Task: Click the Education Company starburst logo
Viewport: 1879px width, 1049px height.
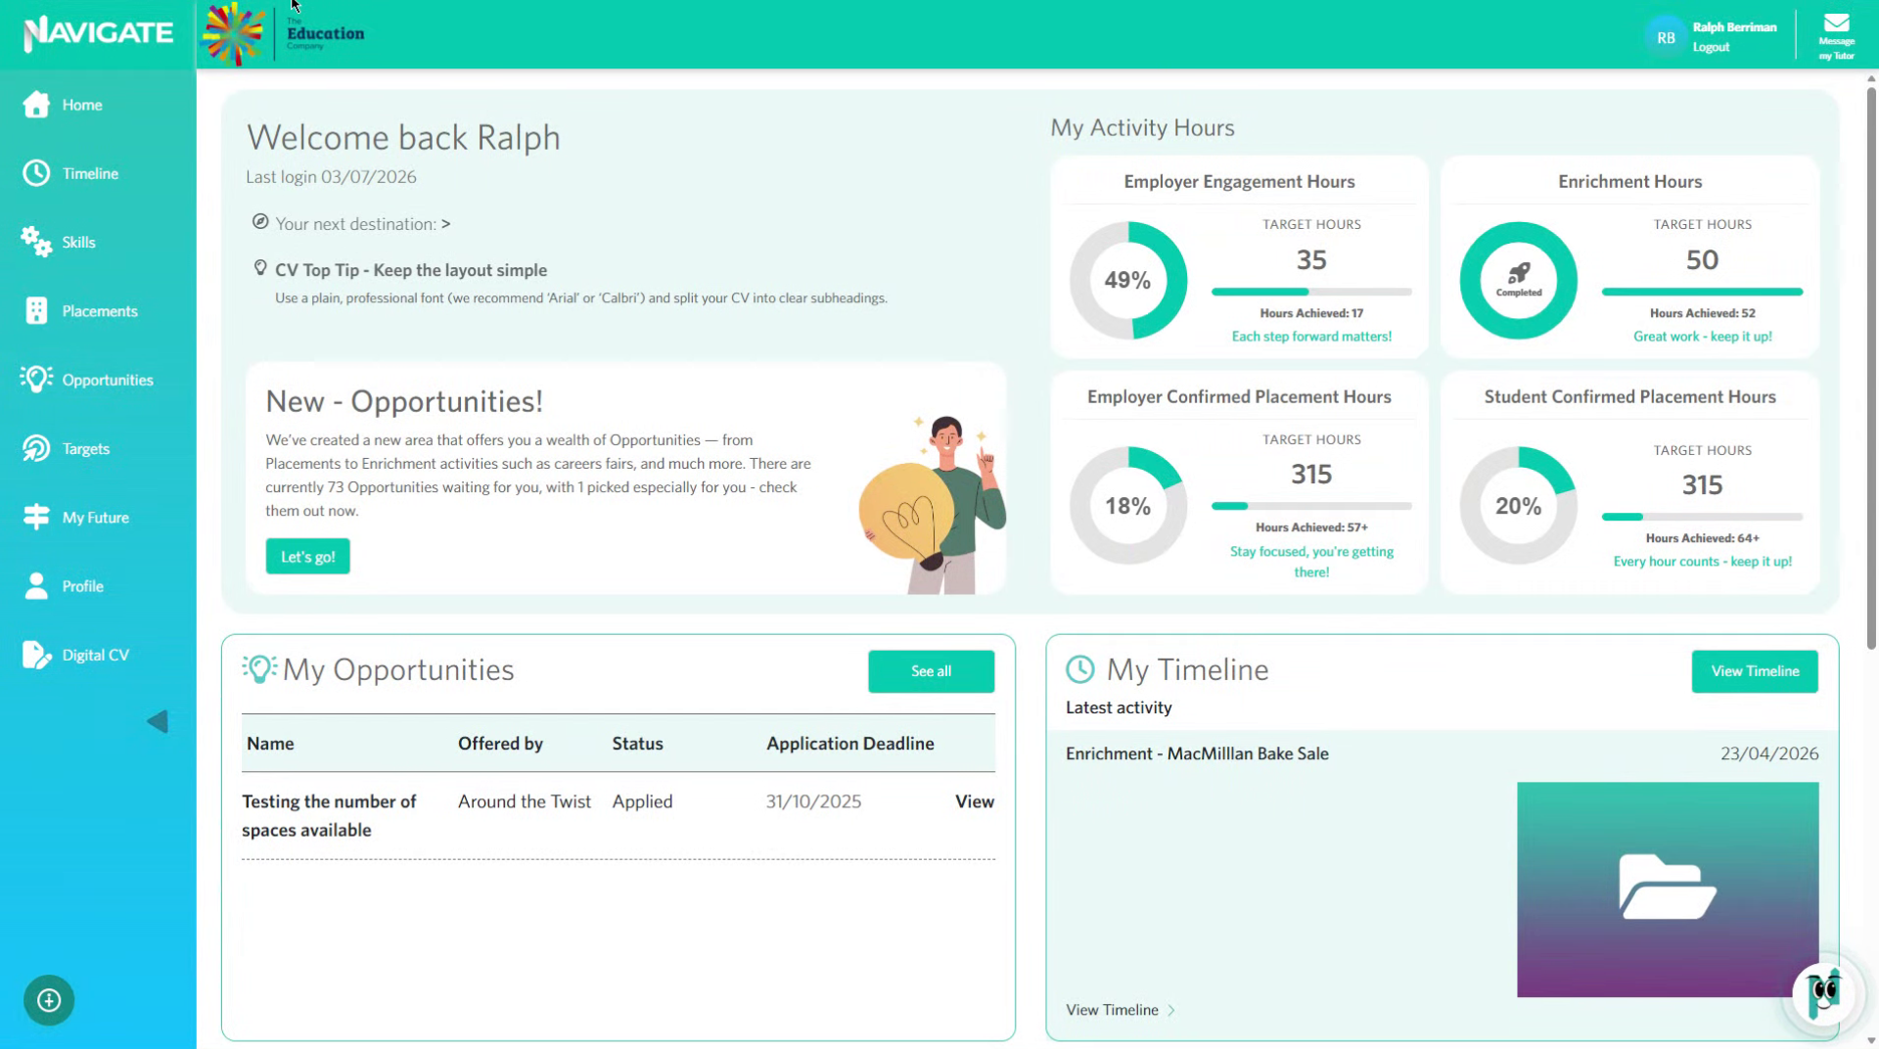Action: 233,33
